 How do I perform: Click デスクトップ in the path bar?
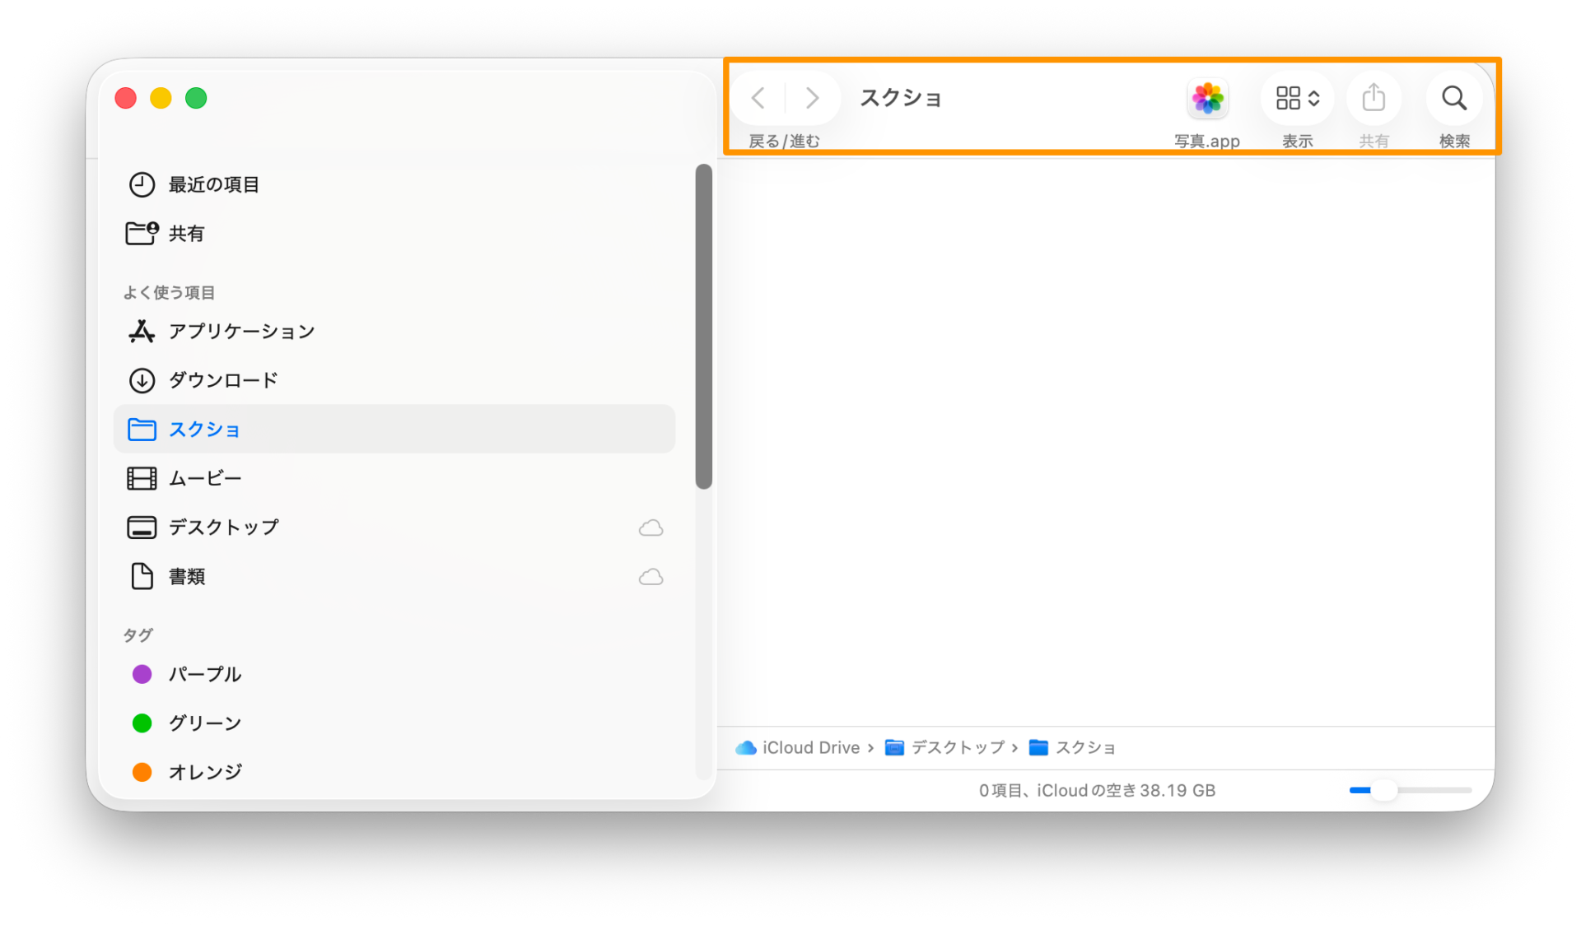(x=957, y=747)
